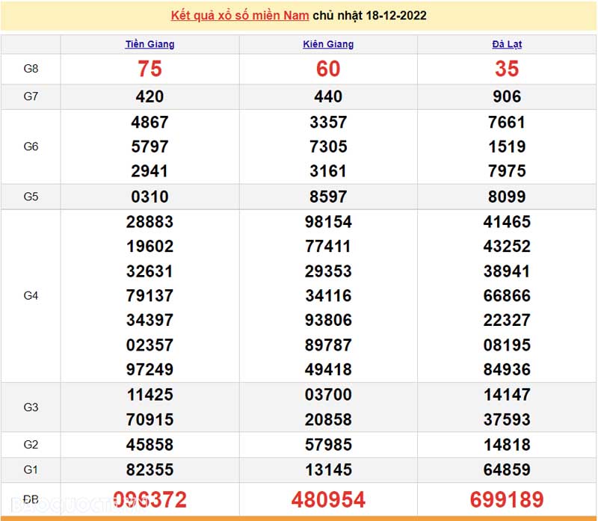Viewport: 598px width, 521px height.
Task: Select G3 value 37593
Action: [x=507, y=420]
